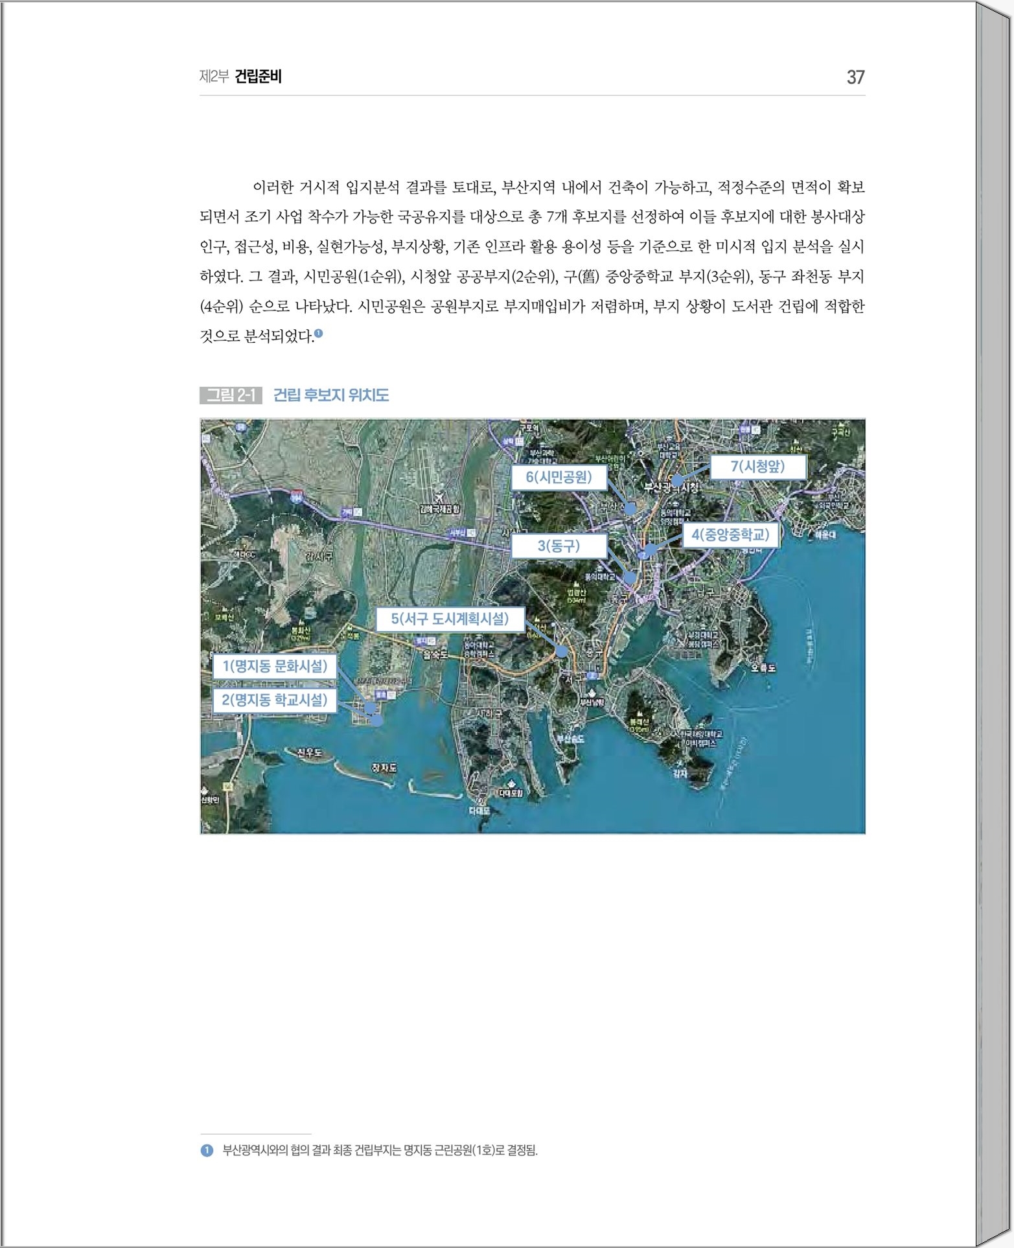
Task: Click the 부산광역시청 place name on map
Action: coord(672,488)
